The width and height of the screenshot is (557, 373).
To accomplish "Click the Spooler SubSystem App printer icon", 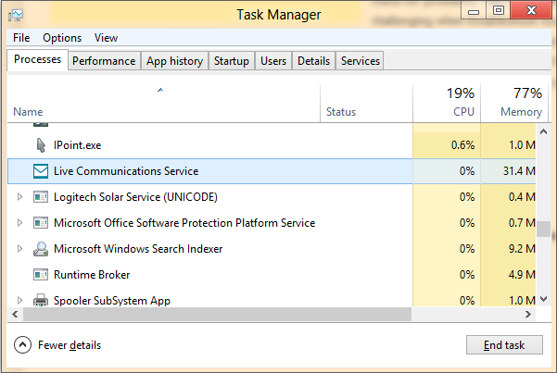I will tap(41, 300).
